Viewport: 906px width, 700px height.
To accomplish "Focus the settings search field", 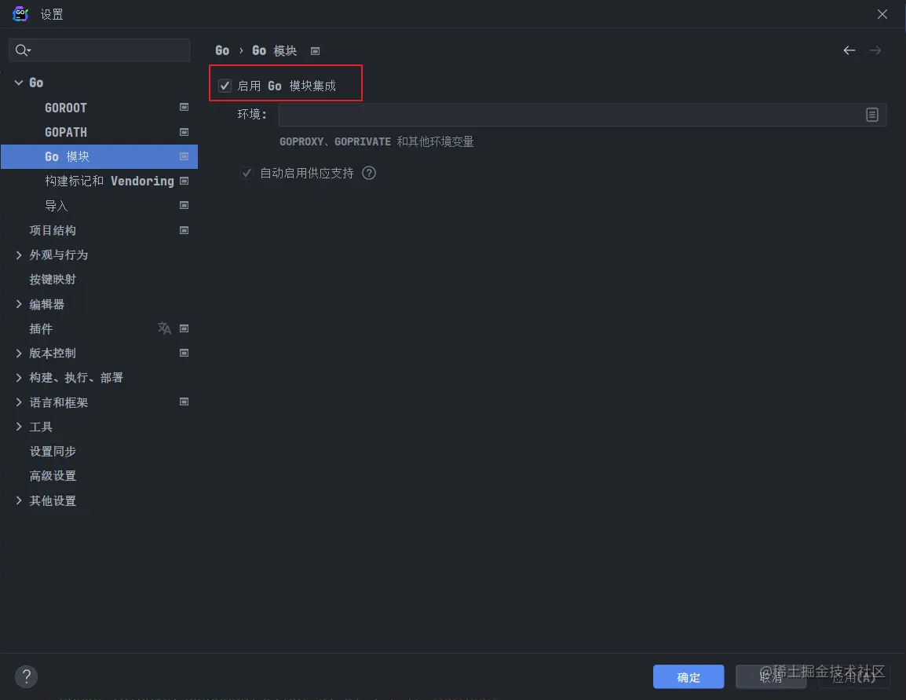I will (x=100, y=50).
